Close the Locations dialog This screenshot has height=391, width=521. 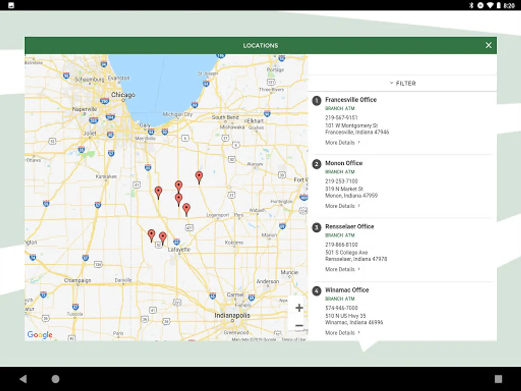[x=488, y=45]
